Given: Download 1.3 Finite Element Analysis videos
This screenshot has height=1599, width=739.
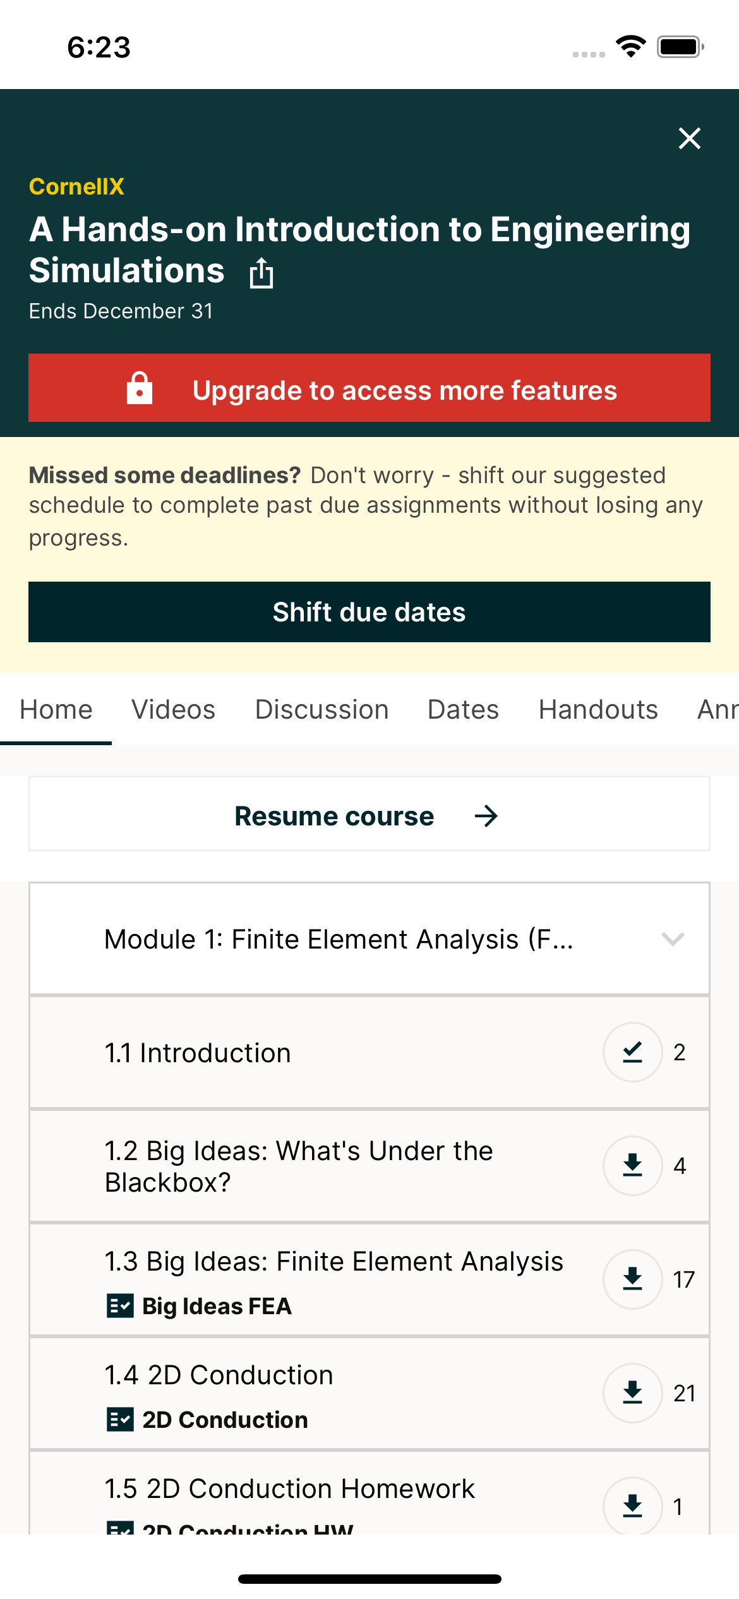Looking at the screenshot, I should [632, 1279].
